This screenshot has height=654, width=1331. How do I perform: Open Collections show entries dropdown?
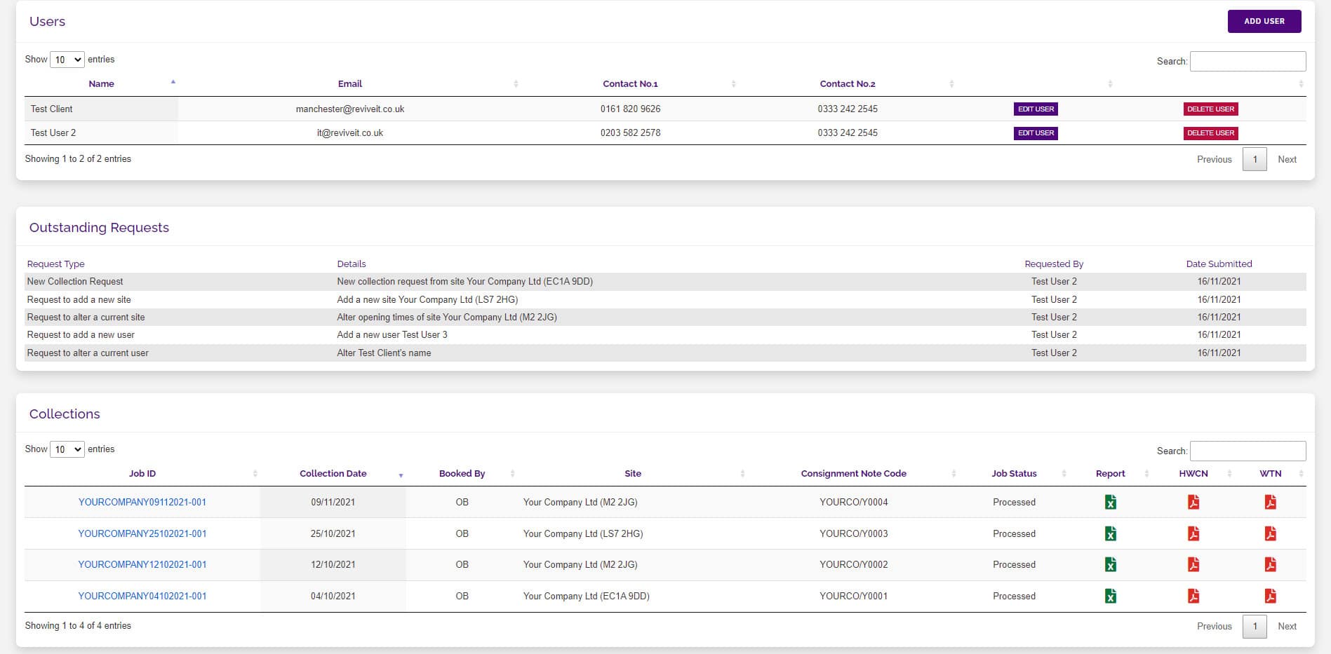point(67,449)
